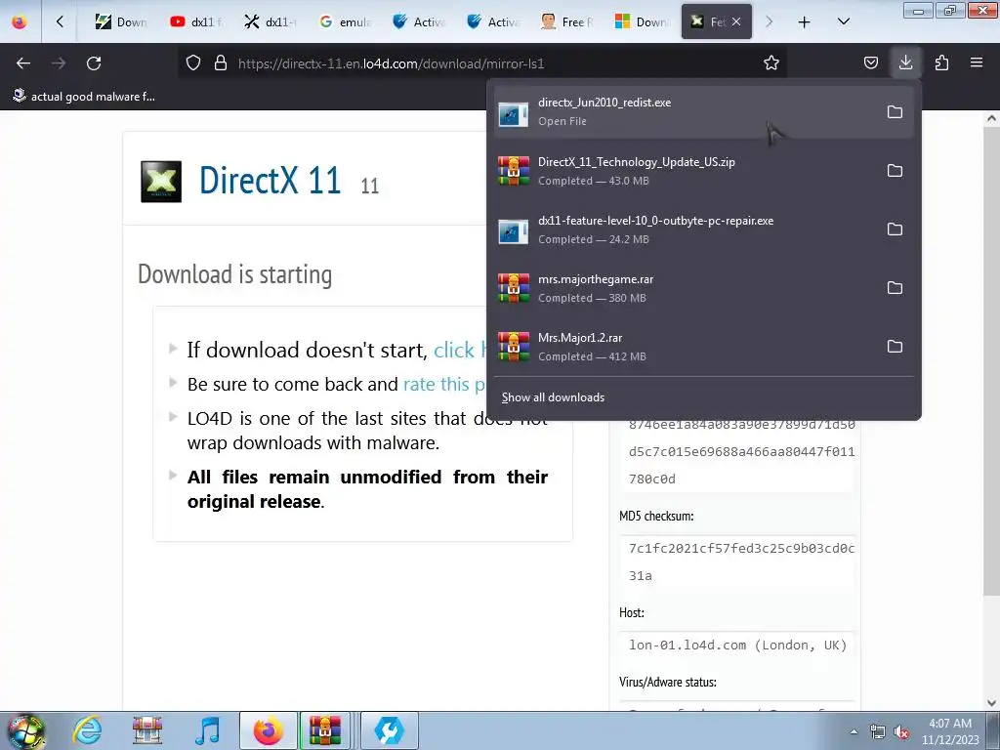Switch to the first Down tab
1000x750 pixels.
[x=121, y=22]
